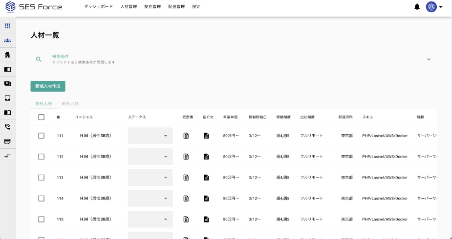Screen dimensions: 452x239
Task: Open dropdown arrow beside user avatar
Action: pos(441,7)
